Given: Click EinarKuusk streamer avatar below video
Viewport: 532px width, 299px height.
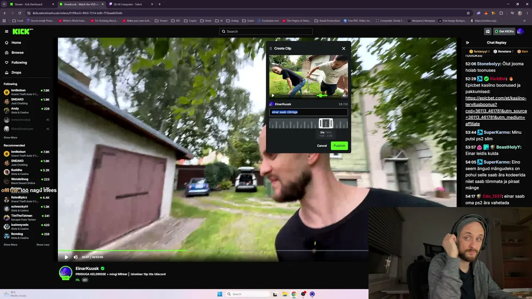Looking at the screenshot, I should [x=66, y=272].
